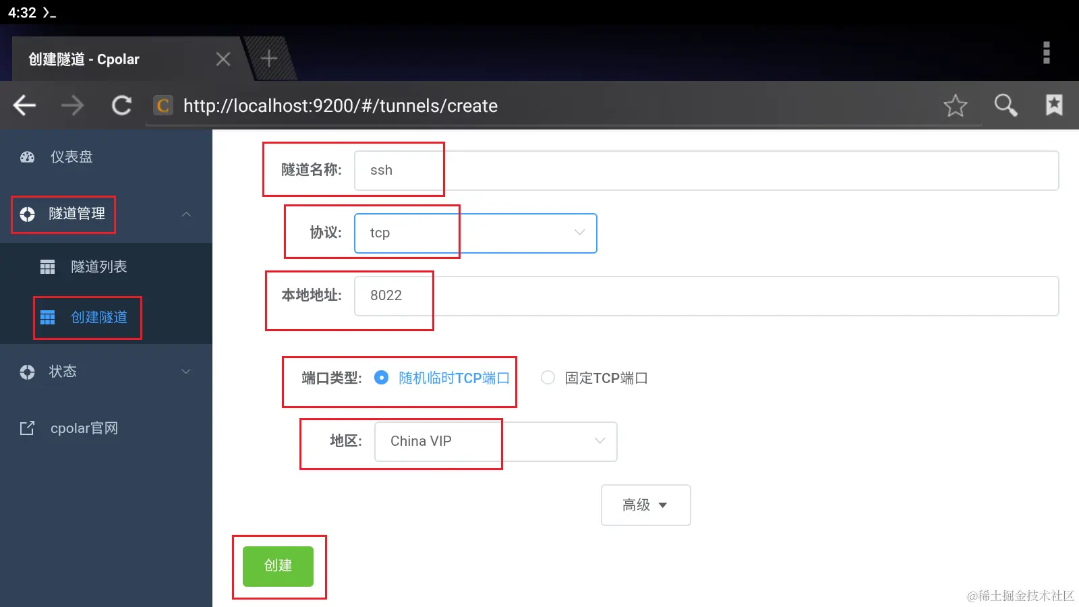Select the 随机临时TCP端口 radio option
Image resolution: width=1079 pixels, height=607 pixels.
point(381,378)
